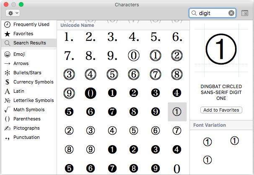This screenshot has width=254, height=175.
Task: Collapse the Character Viewer window icon
Action: click(x=245, y=13)
